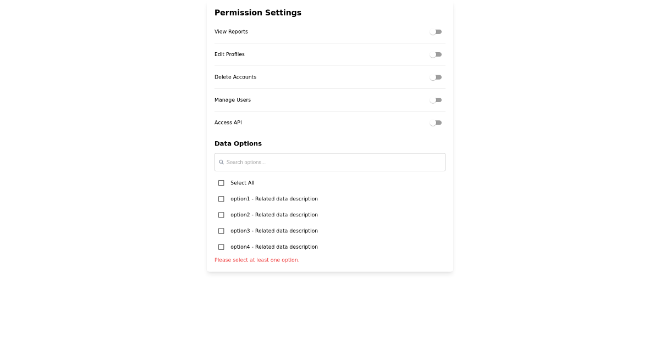Click the Select All label
The image size is (660, 346).
pyautogui.click(x=243, y=182)
